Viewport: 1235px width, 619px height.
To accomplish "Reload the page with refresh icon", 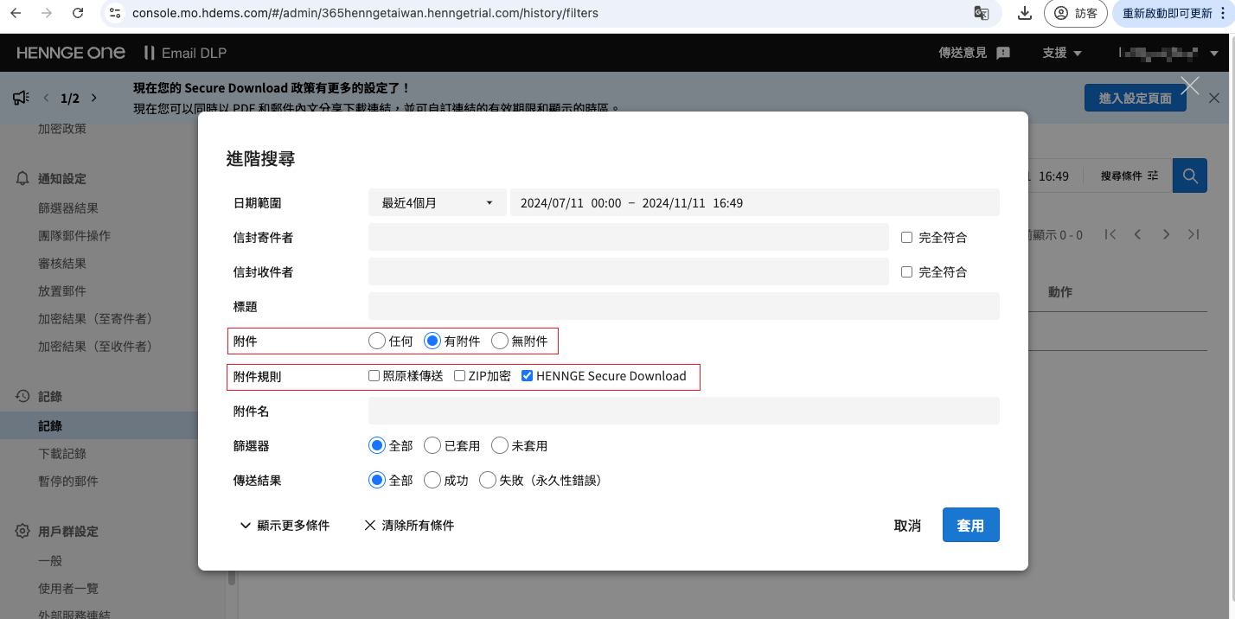I will 78,13.
